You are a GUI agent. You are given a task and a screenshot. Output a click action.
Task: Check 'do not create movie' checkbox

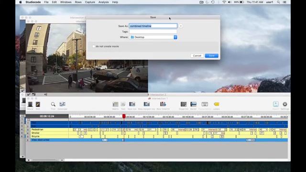tap(94, 46)
